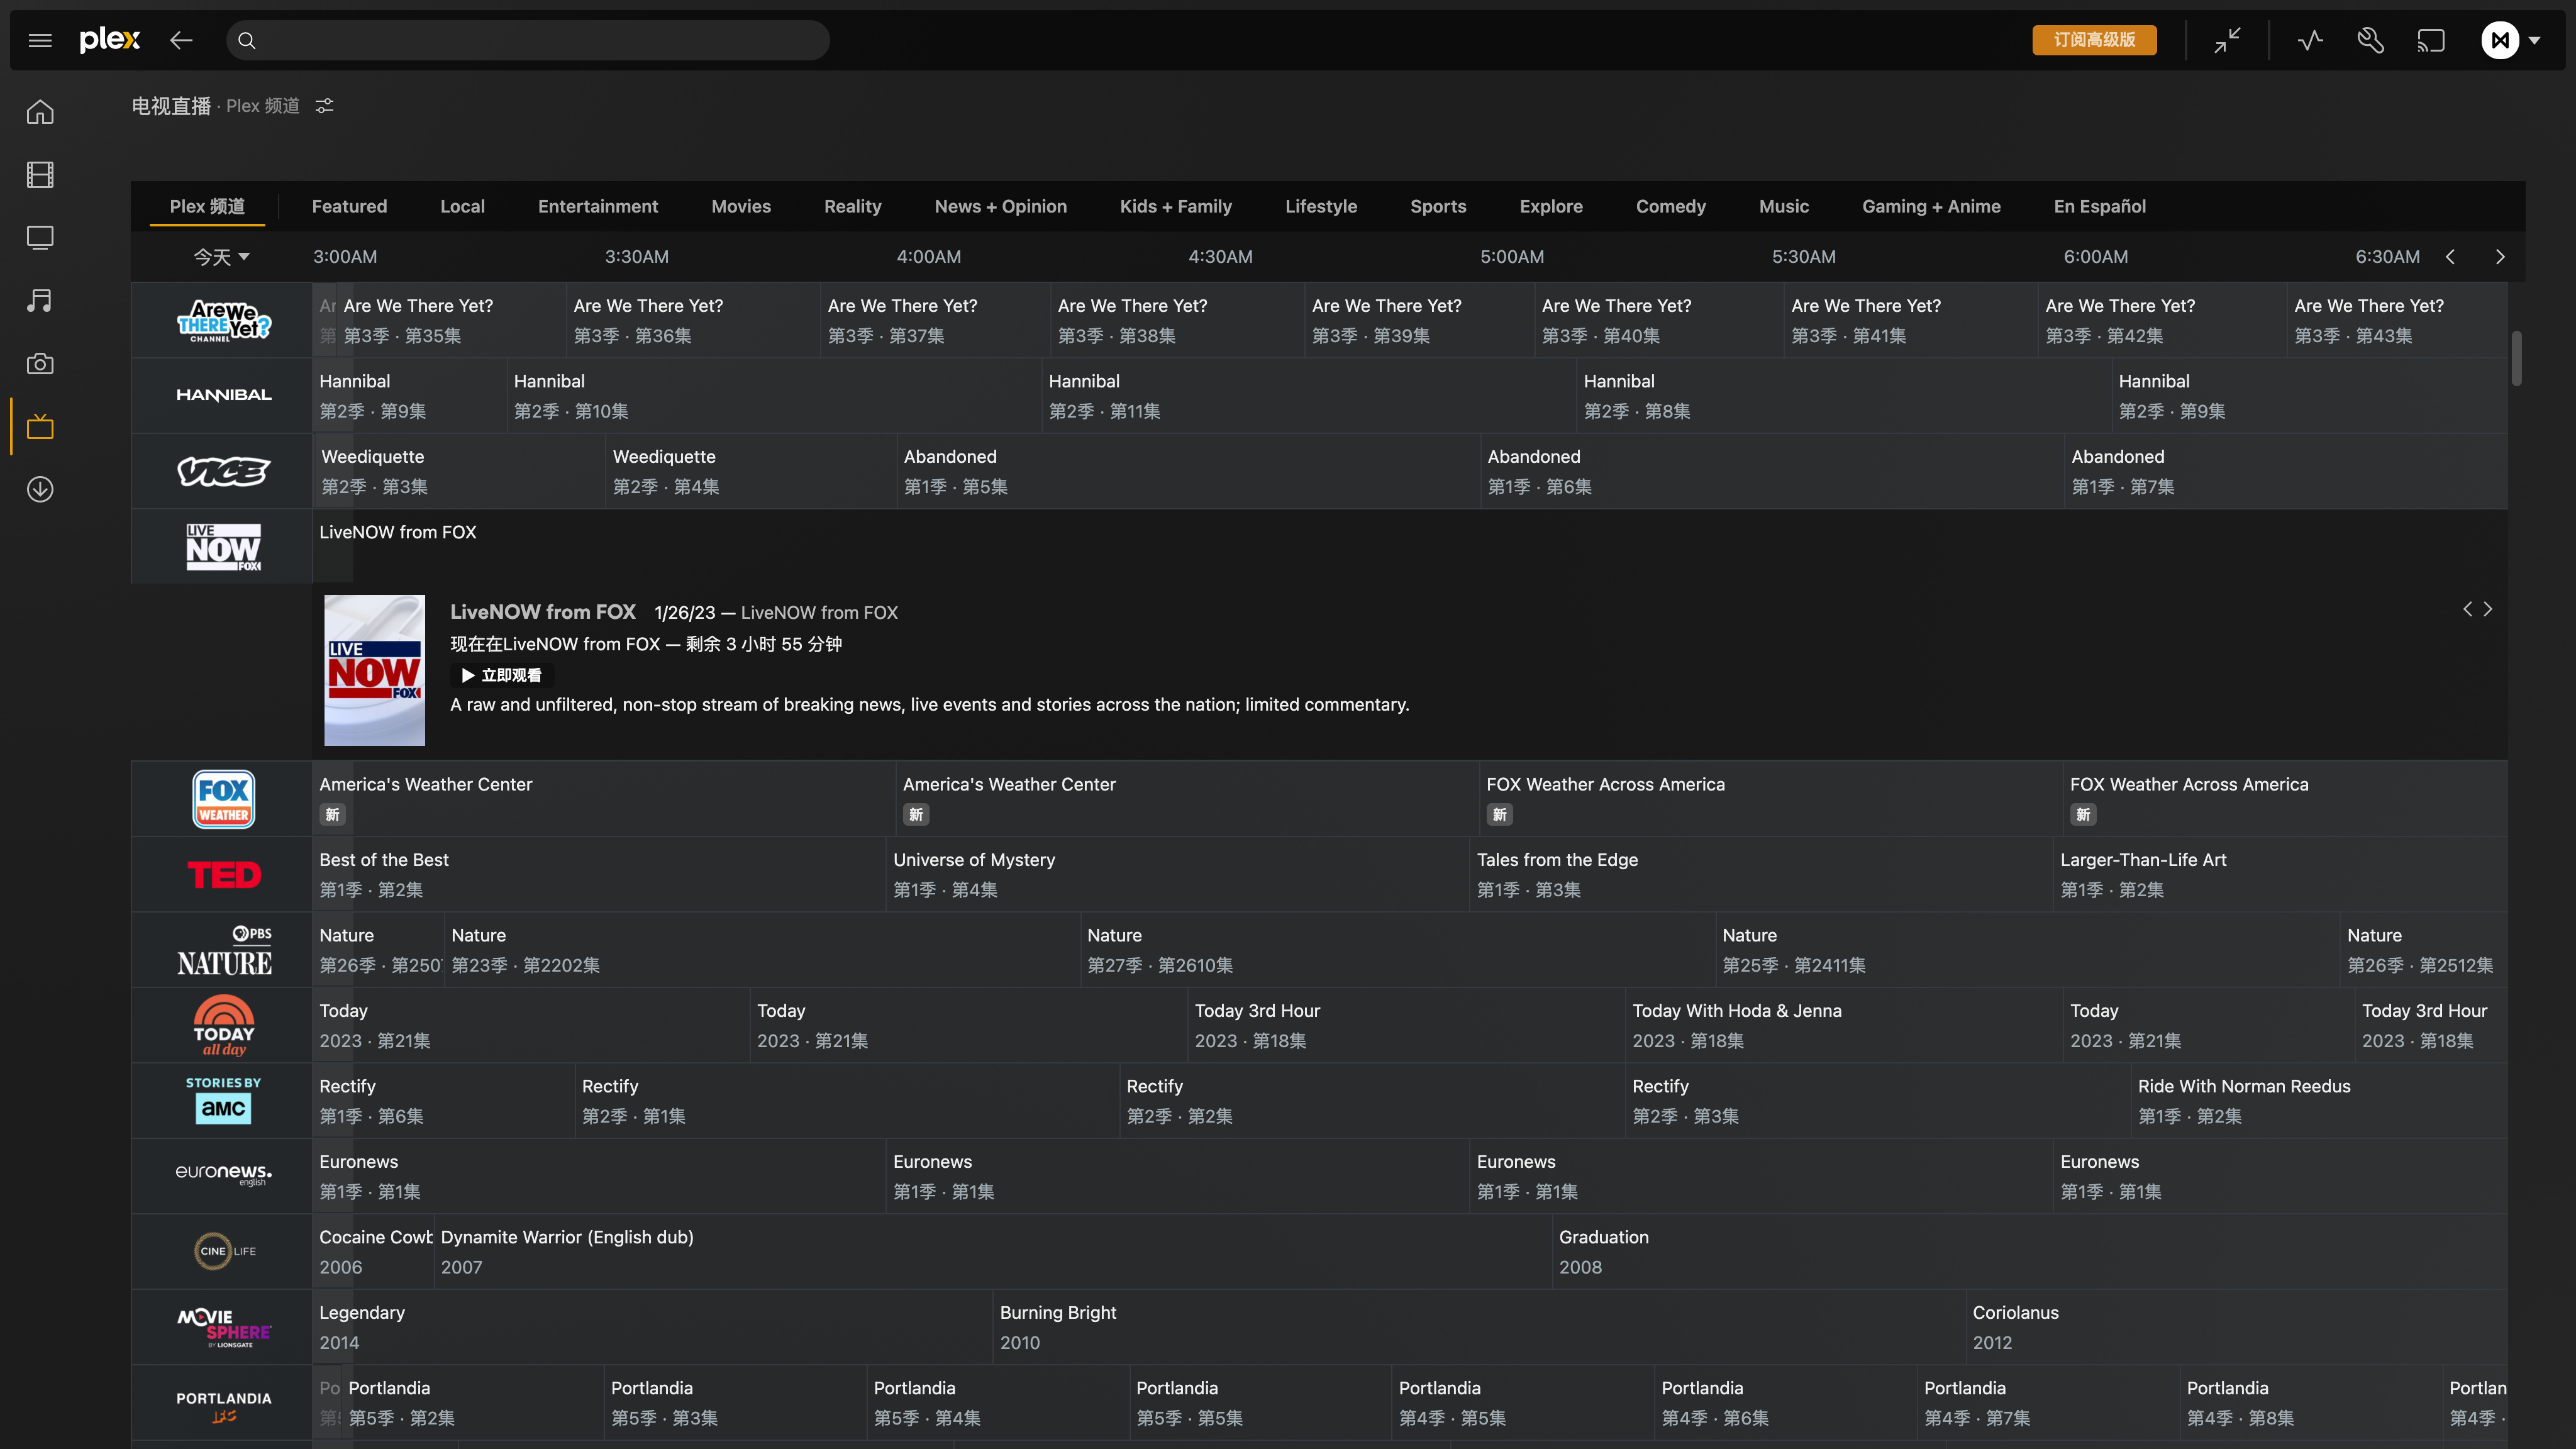Switch to the Sports tab

[1438, 206]
